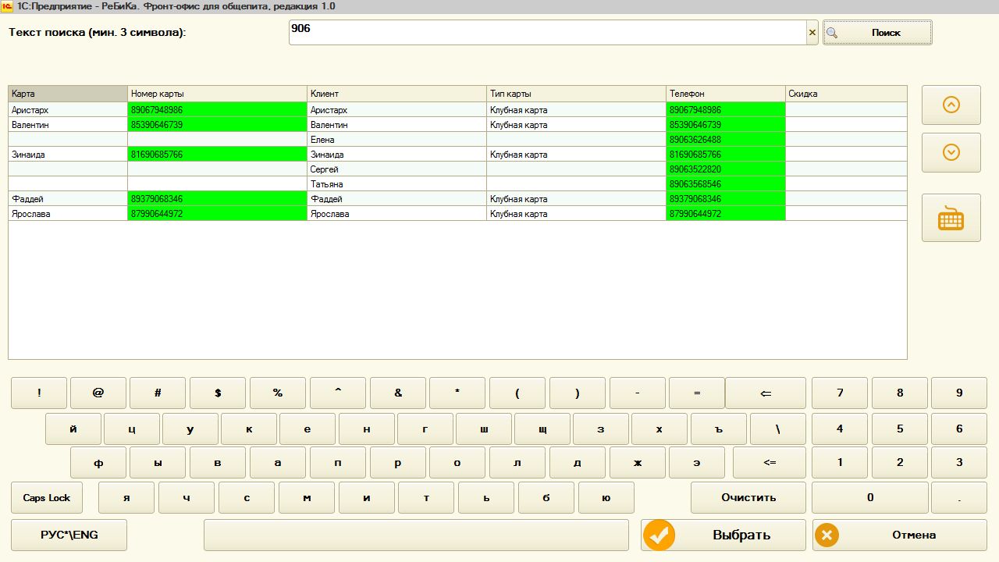Toggle Caps Lock key
The width and height of the screenshot is (999, 562).
click(47, 497)
